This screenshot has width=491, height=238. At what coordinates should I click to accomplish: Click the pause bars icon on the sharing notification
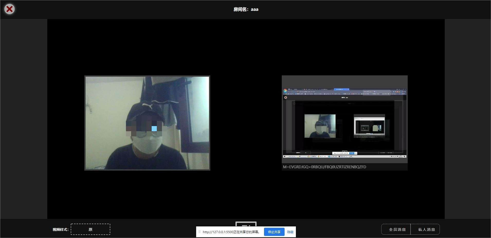click(199, 232)
